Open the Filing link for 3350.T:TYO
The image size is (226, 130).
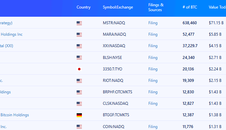pyautogui.click(x=153, y=69)
